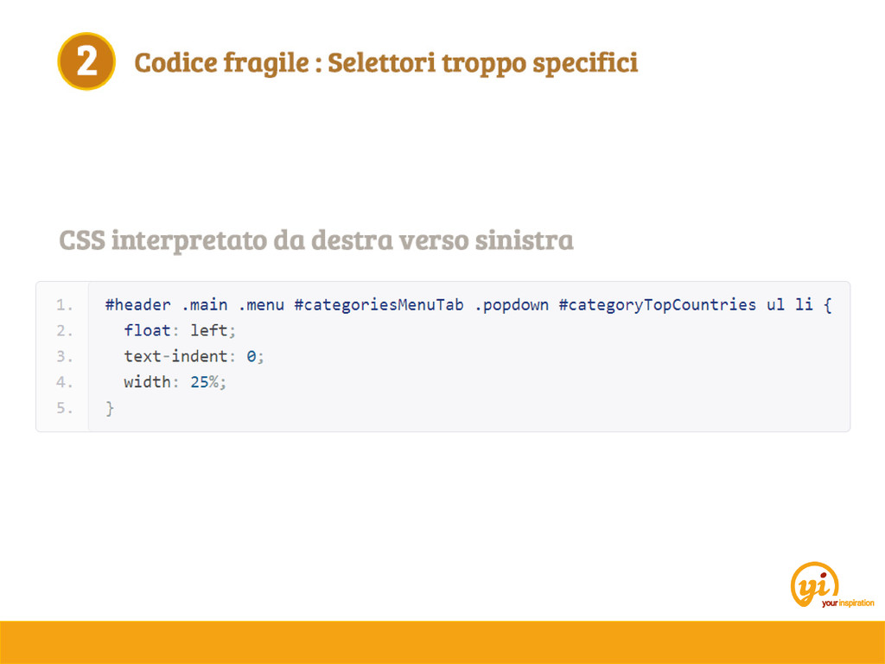
Task: Click line number 3 in code gutter
Action: [64, 357]
